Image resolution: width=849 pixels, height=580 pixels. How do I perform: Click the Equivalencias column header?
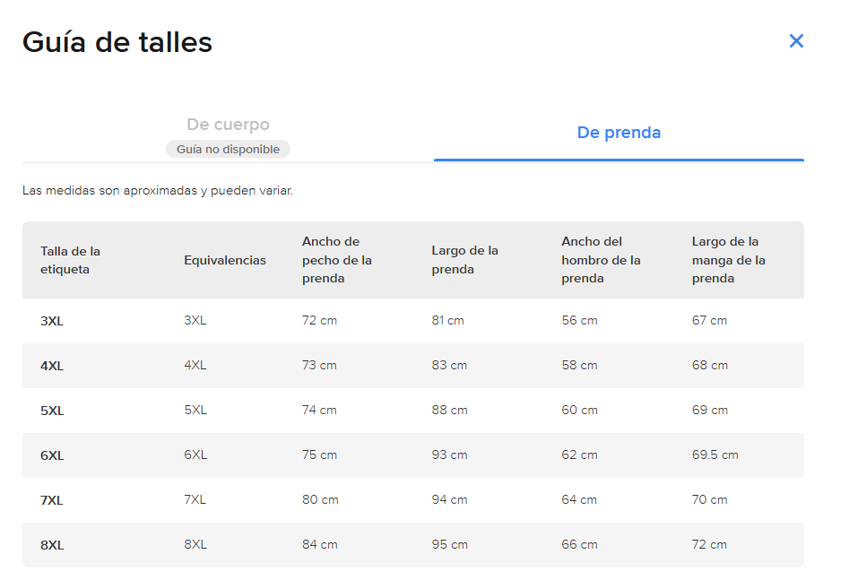point(225,261)
